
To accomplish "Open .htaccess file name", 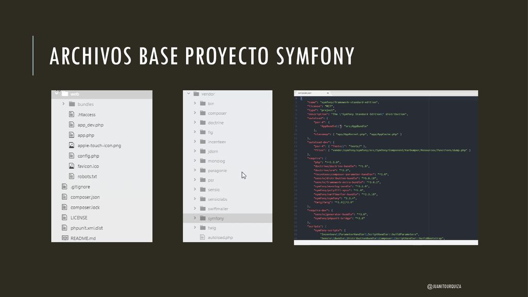I will [87, 114].
